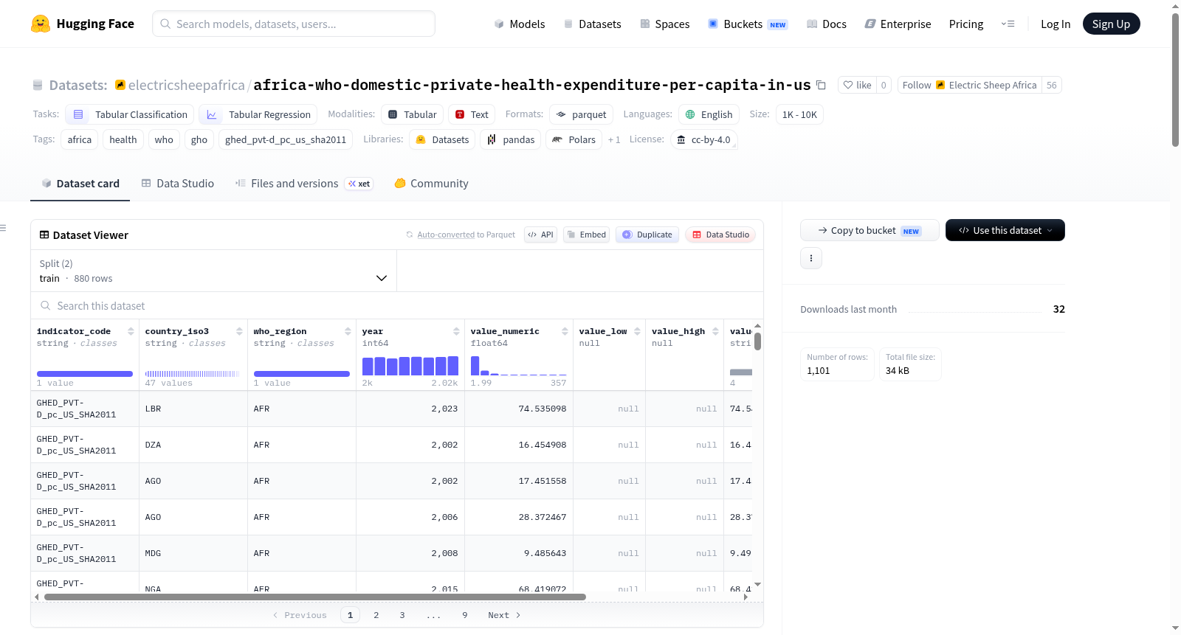Switch to the Data Studio tab
The width and height of the screenshot is (1181, 635).
178,184
